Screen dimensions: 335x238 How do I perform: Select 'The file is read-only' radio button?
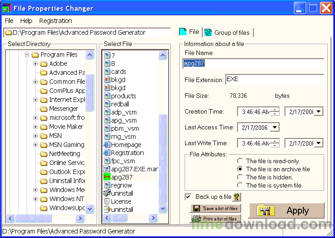pyautogui.click(x=240, y=161)
